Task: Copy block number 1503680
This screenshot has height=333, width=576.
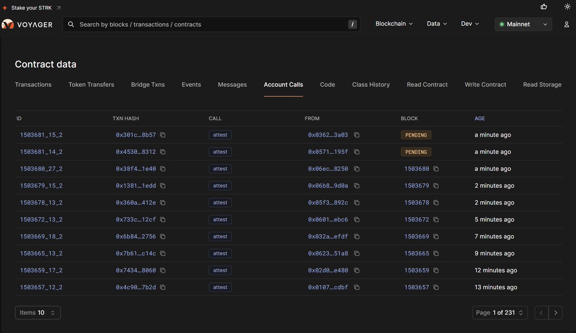Action: tap(436, 169)
